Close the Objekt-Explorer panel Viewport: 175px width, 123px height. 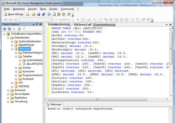coord(41,24)
